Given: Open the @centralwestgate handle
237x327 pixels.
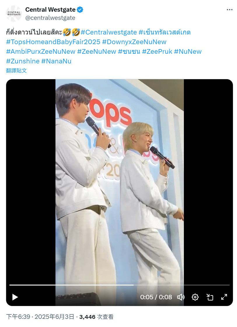Looking at the screenshot, I should pyautogui.click(x=50, y=18).
